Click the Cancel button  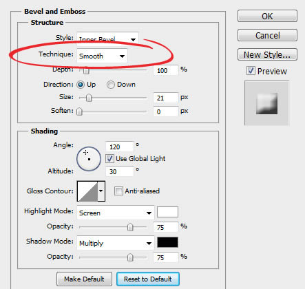[267, 35]
